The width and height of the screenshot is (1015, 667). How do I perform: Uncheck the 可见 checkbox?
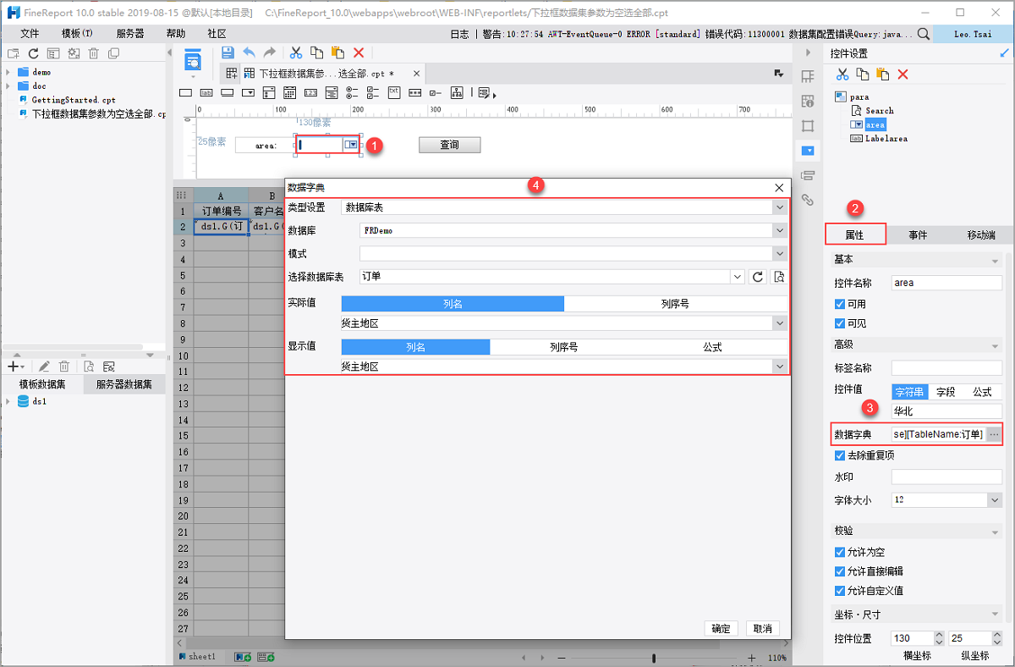[x=840, y=323]
